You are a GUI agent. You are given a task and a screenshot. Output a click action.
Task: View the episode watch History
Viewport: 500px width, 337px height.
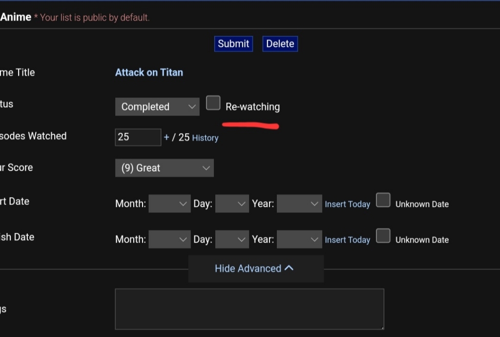click(x=205, y=138)
